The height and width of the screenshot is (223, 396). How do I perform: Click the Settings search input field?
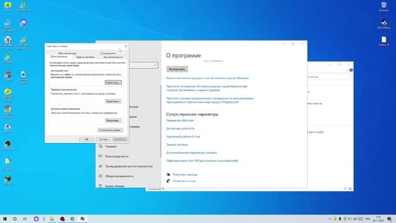click(x=143, y=65)
